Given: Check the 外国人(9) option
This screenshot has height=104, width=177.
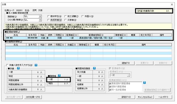Looking at the screenshot, I should (83, 16).
